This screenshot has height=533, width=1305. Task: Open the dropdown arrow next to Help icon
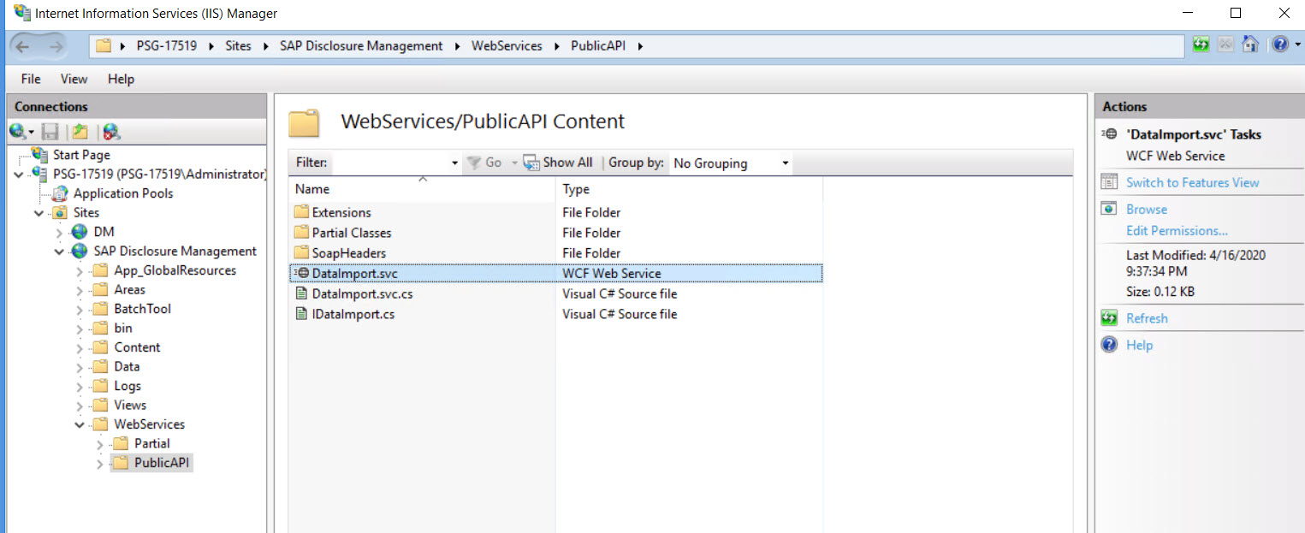point(1296,44)
